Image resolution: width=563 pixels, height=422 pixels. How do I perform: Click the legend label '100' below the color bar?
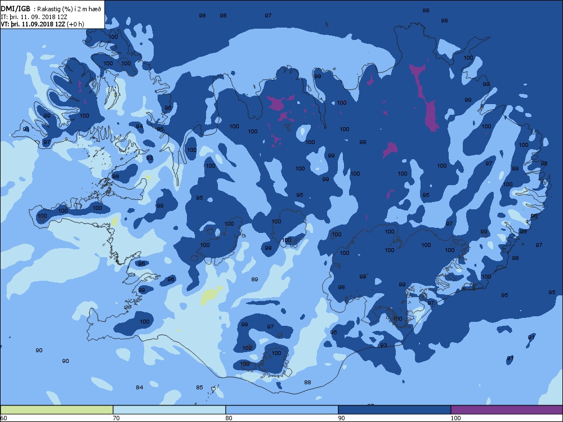pyautogui.click(x=455, y=418)
